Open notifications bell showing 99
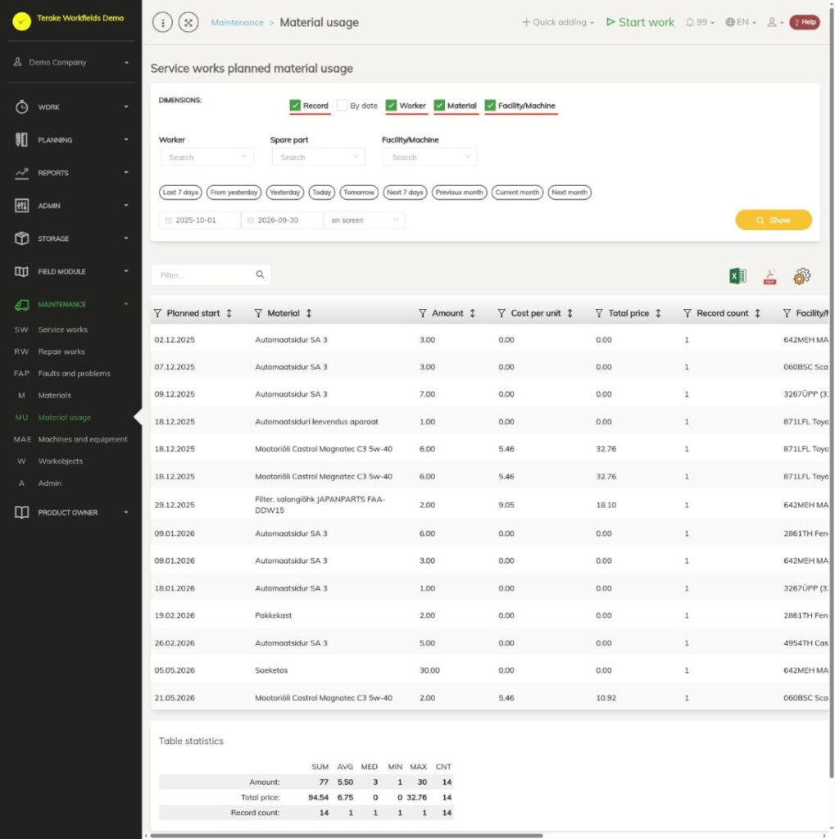 [700, 22]
